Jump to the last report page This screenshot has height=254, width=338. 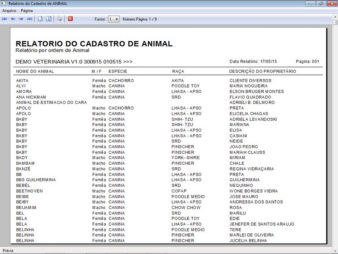coord(30,19)
